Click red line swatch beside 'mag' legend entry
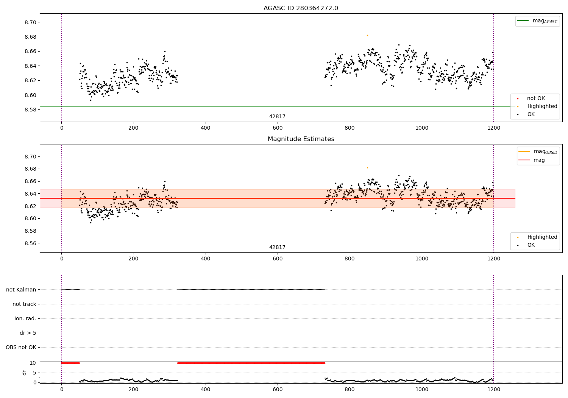 [x=524, y=160]
